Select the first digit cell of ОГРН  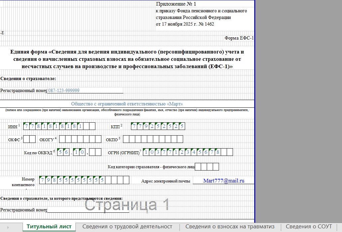[146, 152]
